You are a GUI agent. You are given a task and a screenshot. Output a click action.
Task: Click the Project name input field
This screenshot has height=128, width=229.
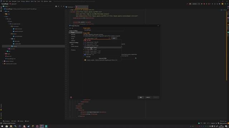click(103, 30)
